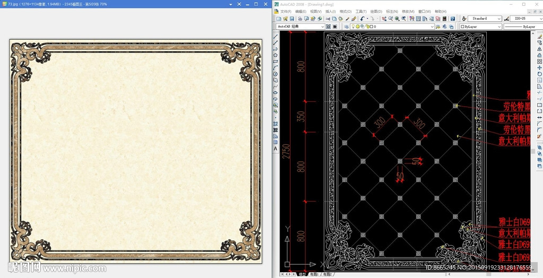The width and height of the screenshot is (543, 278).
Task: Switch to the 布局1 layout tab
Action: tap(314, 274)
